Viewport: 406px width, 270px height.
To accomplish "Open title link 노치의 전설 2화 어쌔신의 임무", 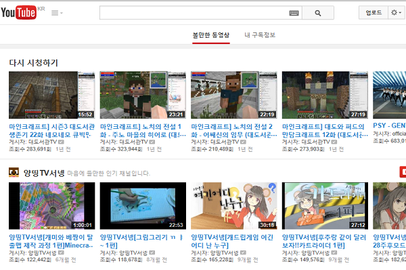I will (x=234, y=131).
